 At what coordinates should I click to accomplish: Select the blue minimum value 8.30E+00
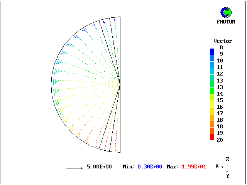(x=150, y=167)
